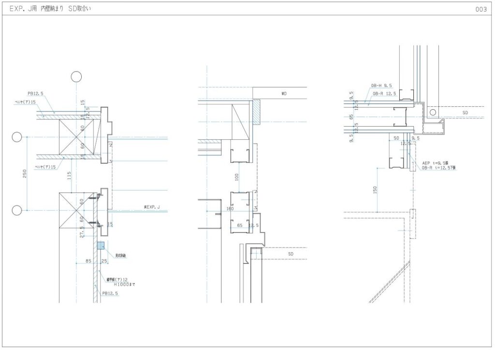Select the blue filled square near 見切り縁
495x350 pixels.
[101, 246]
